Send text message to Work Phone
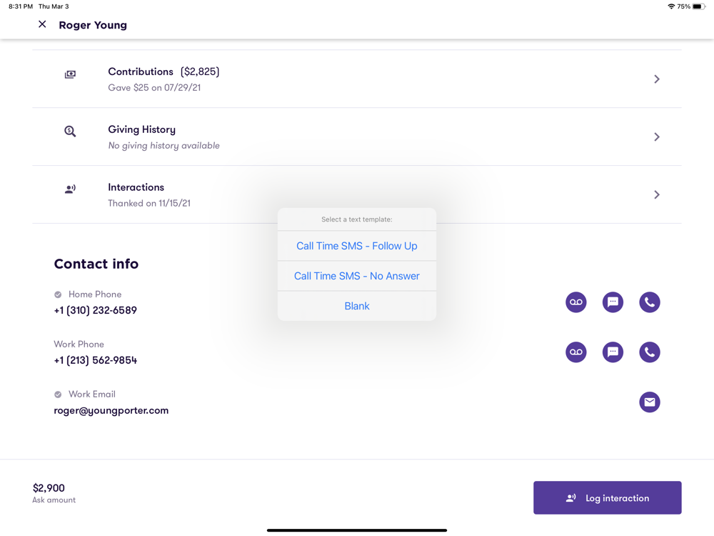 pyautogui.click(x=613, y=352)
